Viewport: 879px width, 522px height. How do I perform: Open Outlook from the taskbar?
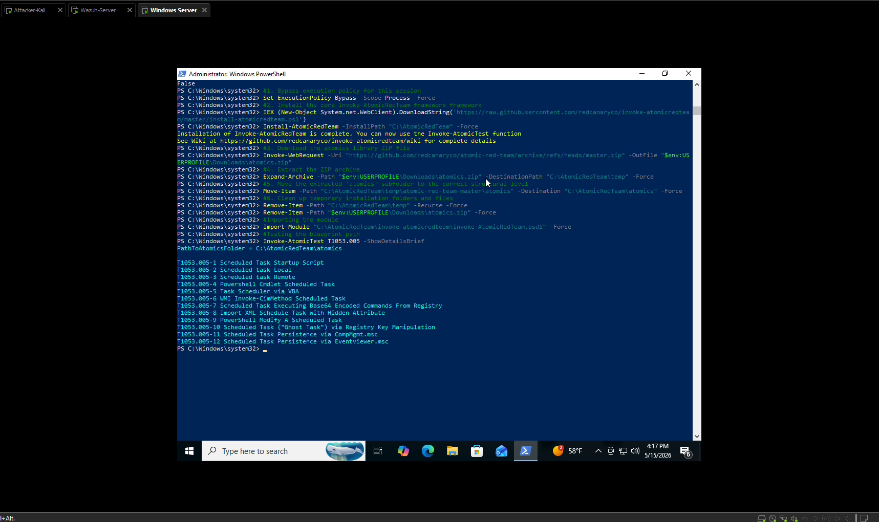click(x=502, y=451)
